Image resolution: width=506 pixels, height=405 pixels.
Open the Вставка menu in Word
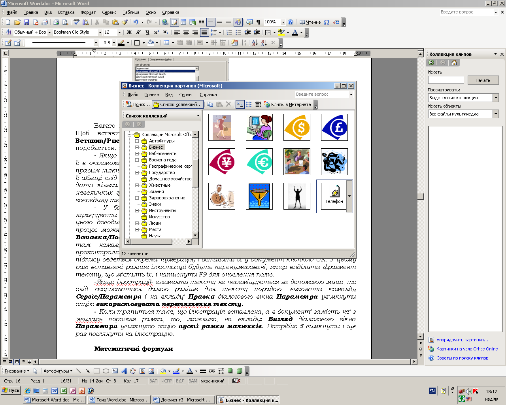(x=66, y=12)
